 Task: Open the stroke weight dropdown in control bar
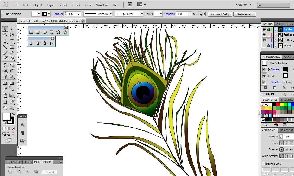click(x=79, y=14)
